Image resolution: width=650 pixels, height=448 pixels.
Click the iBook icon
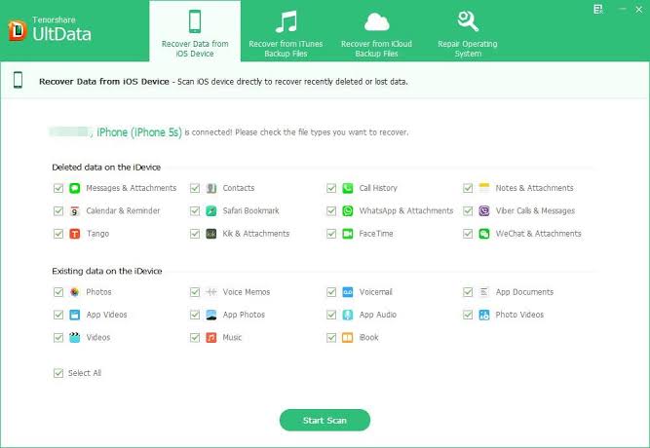click(x=347, y=337)
